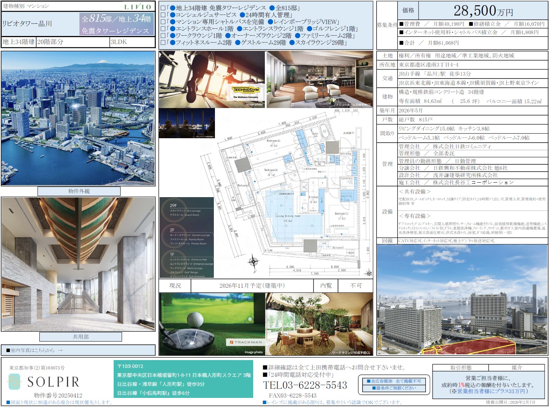This screenshot has height=407, width=549.
Task: Click the compass rose on the floor plan
Action: (x=254, y=261)
